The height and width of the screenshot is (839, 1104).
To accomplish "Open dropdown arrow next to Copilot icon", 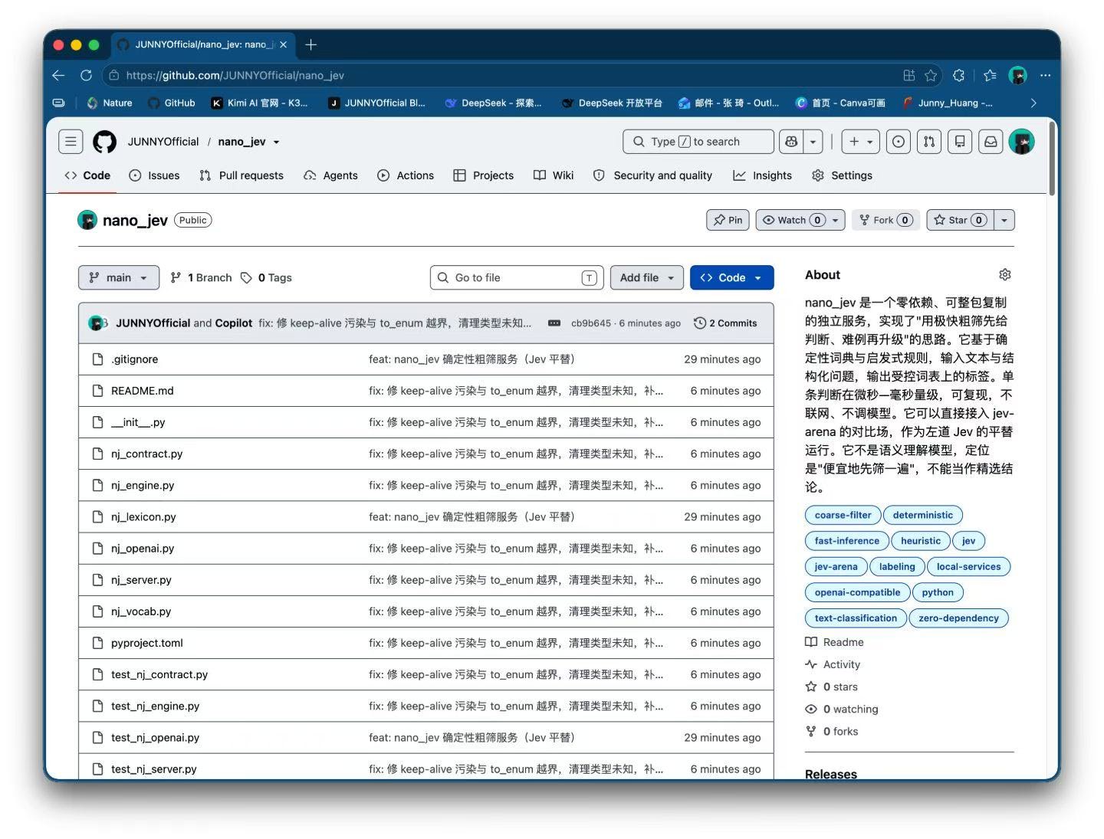I will (x=813, y=142).
